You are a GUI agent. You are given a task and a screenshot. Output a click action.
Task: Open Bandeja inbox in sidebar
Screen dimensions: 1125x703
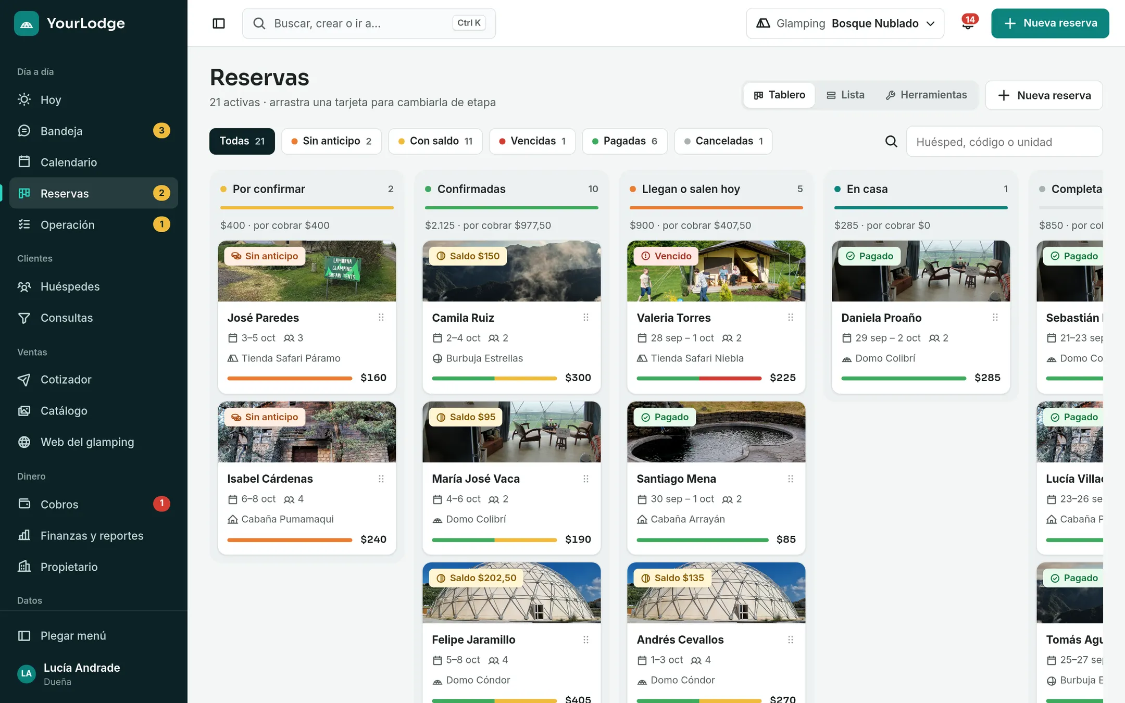click(94, 131)
